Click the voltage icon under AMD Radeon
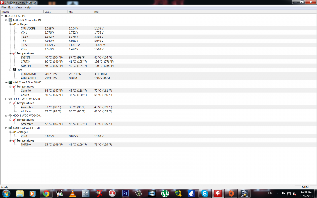This screenshot has height=198, width=317. coord(14,132)
